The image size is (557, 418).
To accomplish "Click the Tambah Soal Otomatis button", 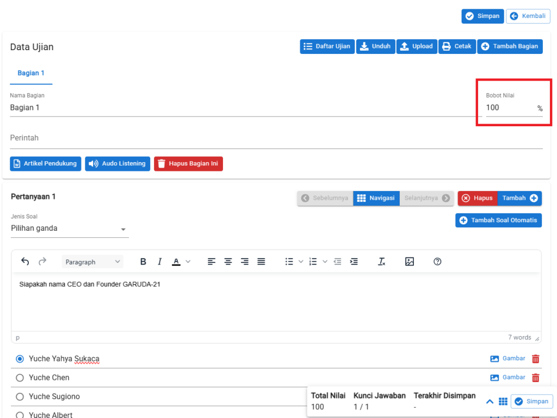I will (x=498, y=220).
